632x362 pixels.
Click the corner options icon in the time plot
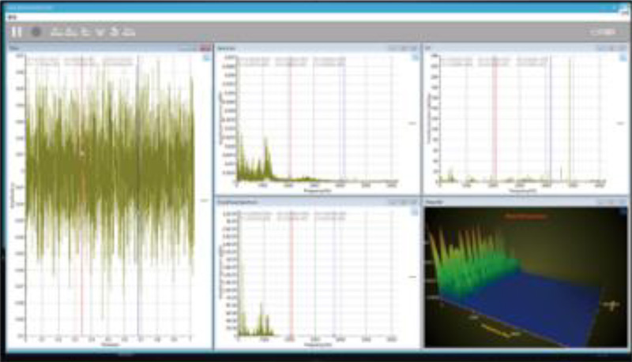click(206, 58)
